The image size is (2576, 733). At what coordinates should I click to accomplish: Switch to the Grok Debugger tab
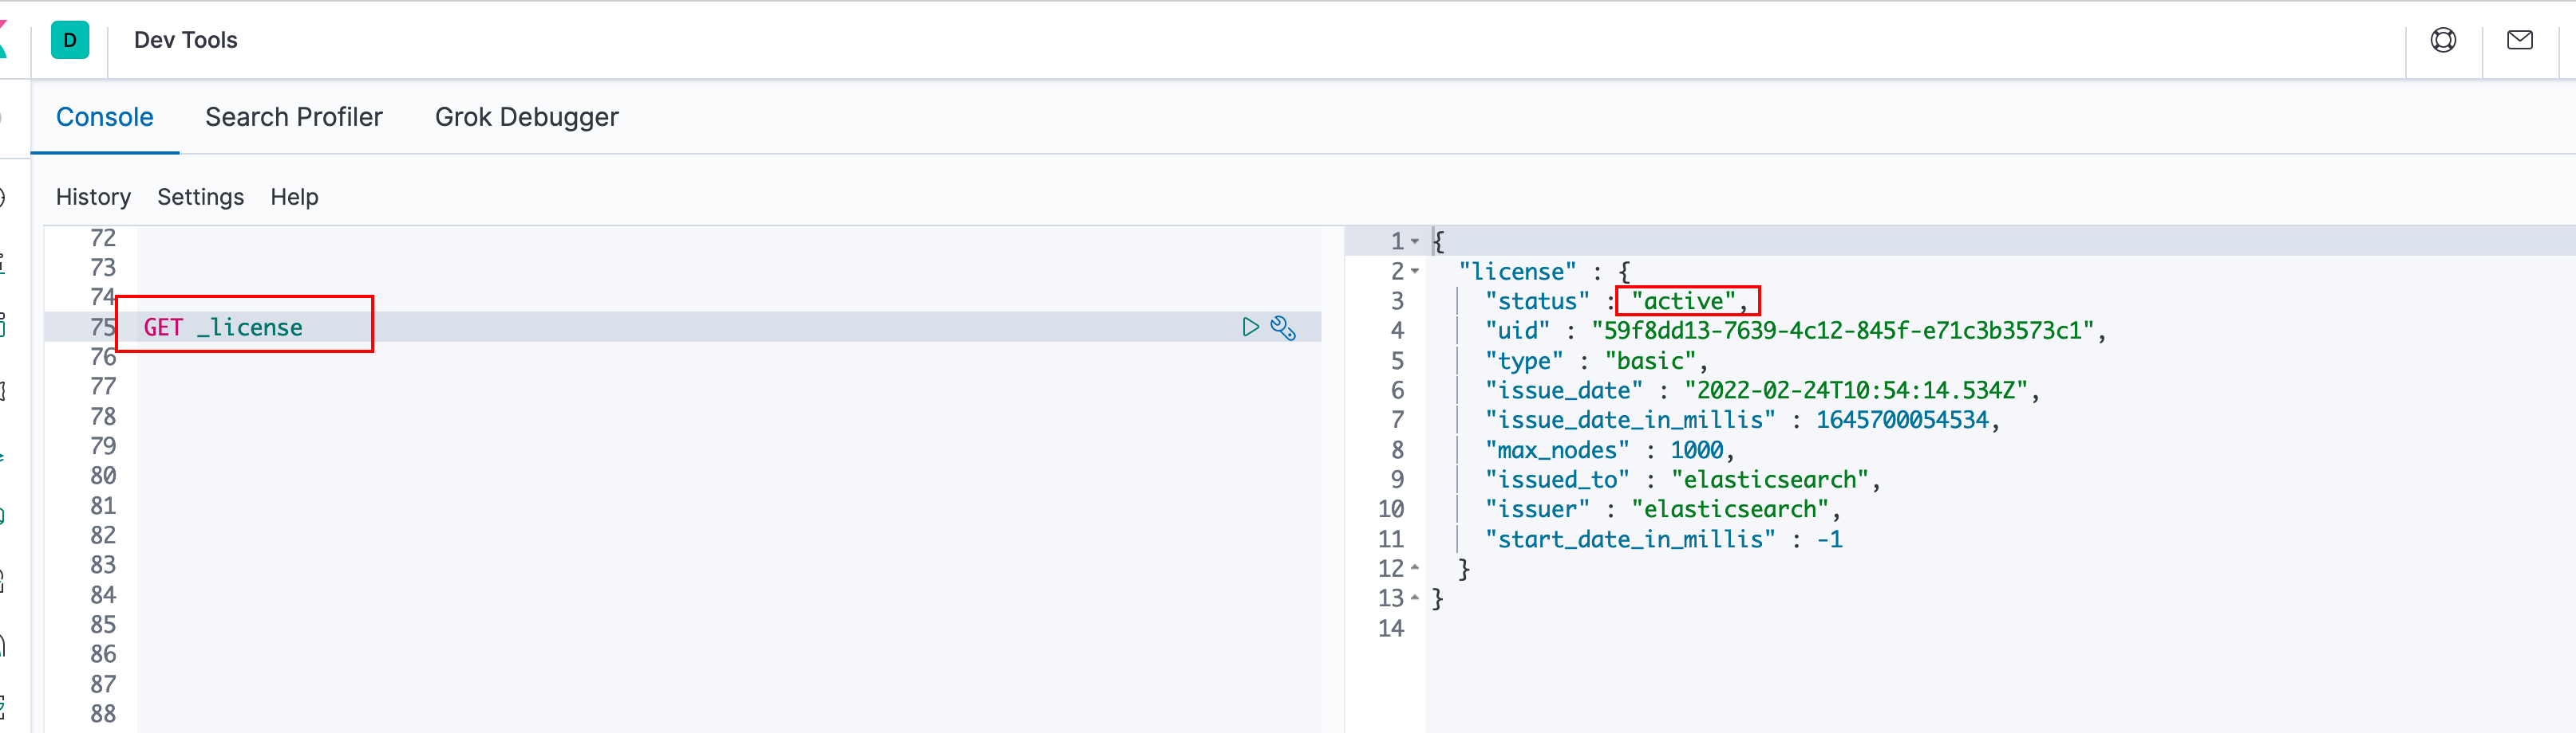526,117
